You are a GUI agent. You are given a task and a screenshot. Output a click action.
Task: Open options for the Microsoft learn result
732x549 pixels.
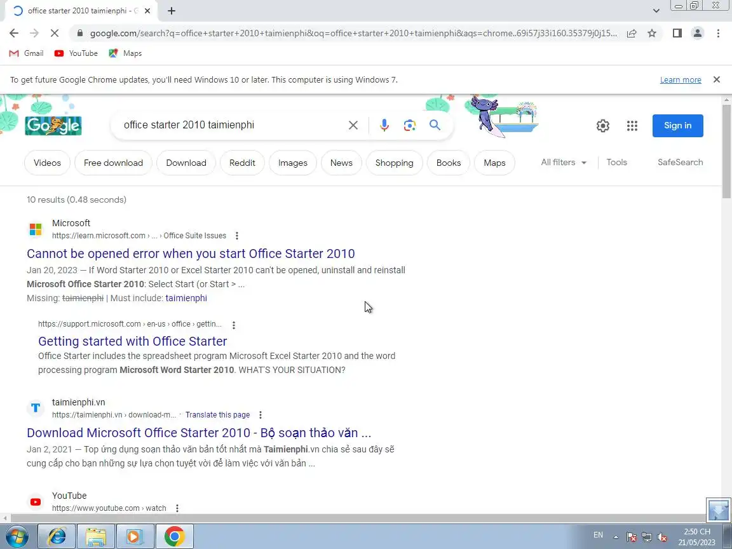point(236,236)
